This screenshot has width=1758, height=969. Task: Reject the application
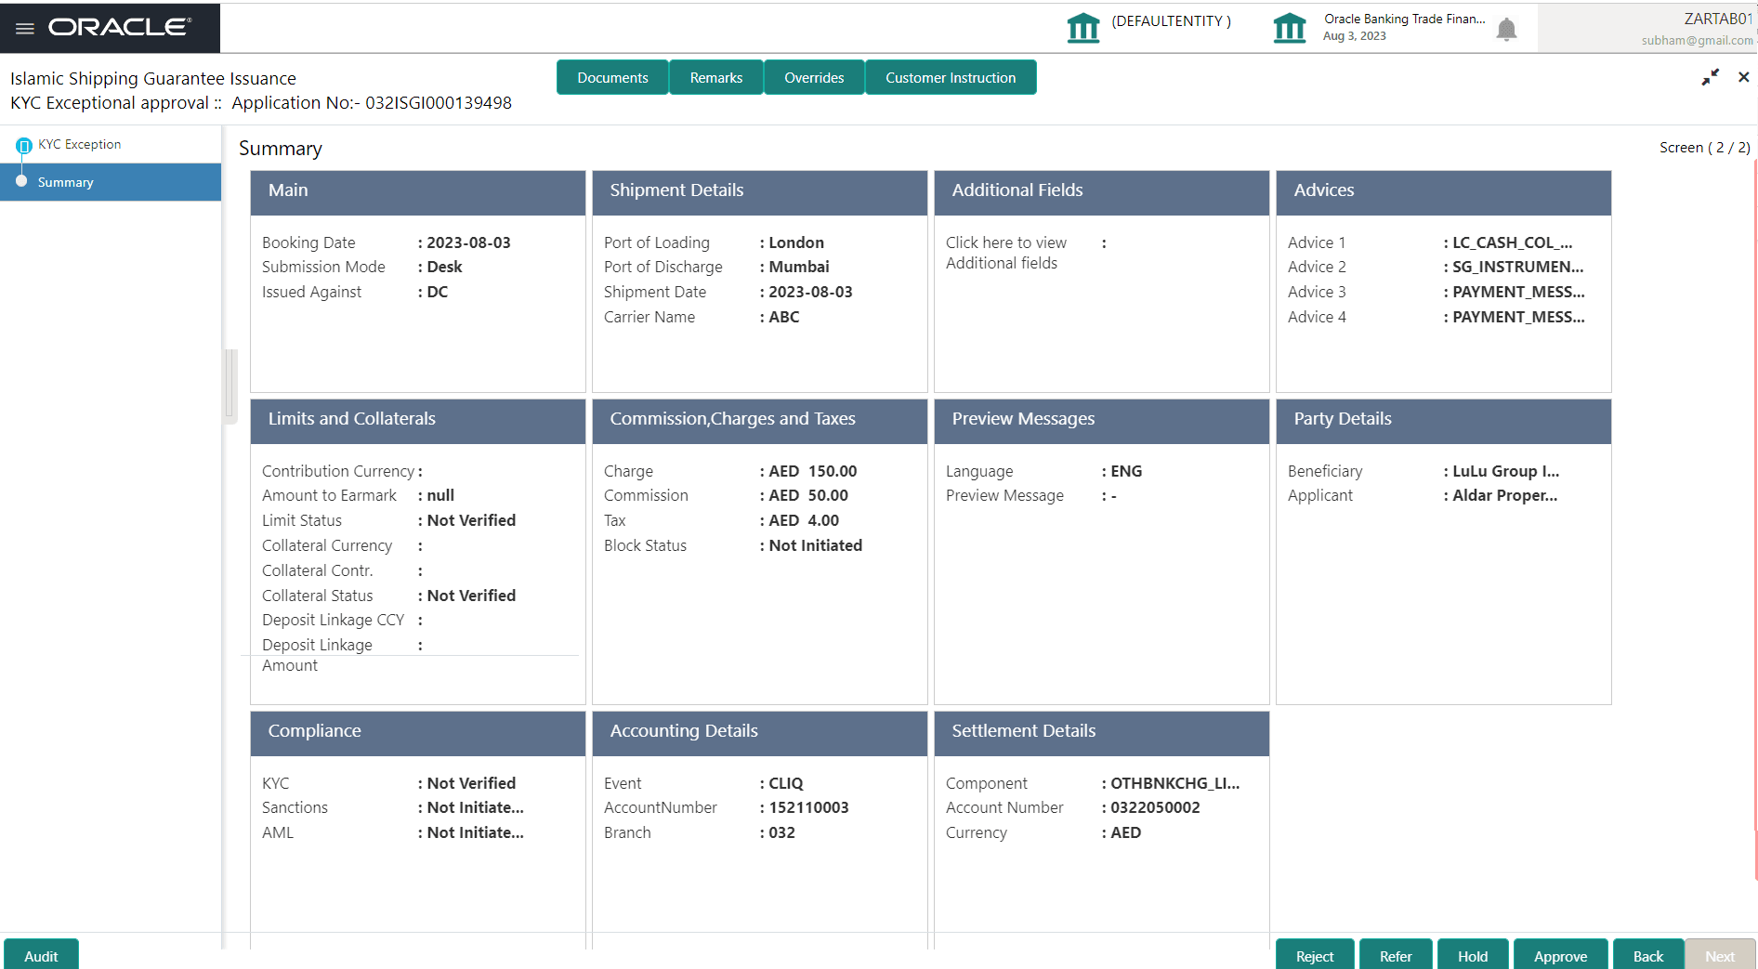[x=1314, y=955]
